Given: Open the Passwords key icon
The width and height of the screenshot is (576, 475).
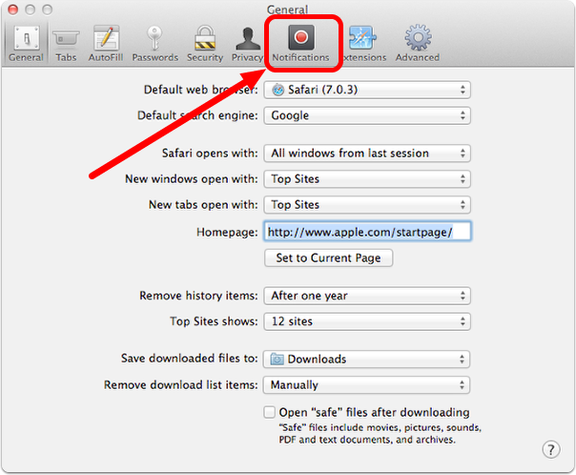Looking at the screenshot, I should tap(154, 38).
